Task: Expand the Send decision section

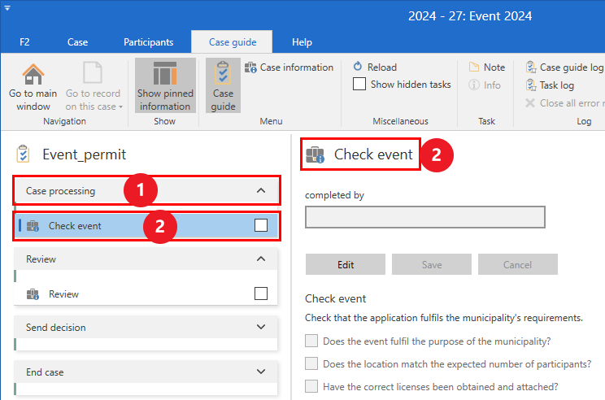Action: pos(261,328)
